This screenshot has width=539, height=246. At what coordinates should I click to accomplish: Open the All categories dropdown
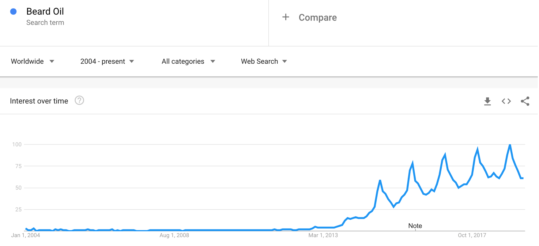point(188,61)
